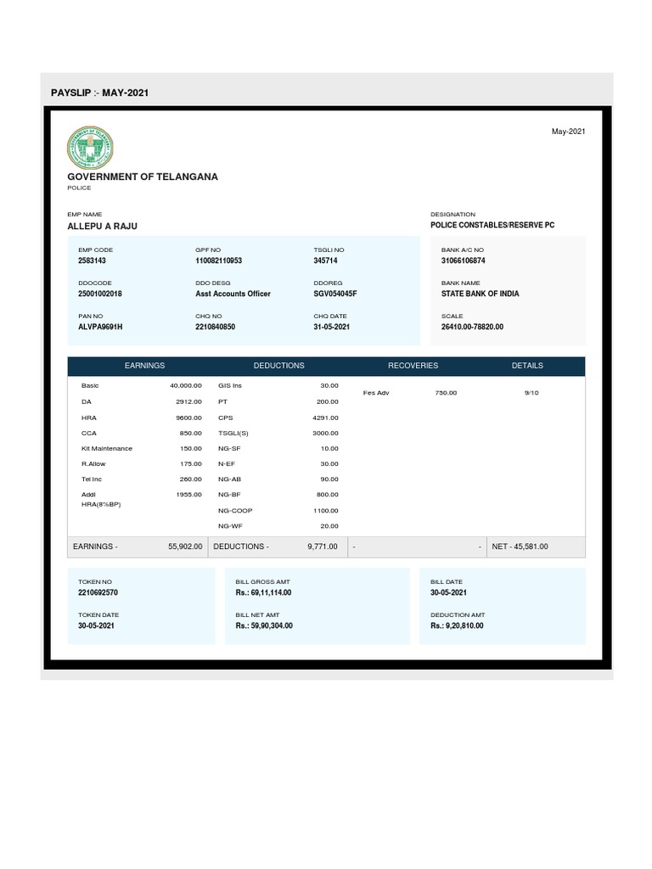Click DDO DESG Asst Accounts Officer

coord(233,294)
